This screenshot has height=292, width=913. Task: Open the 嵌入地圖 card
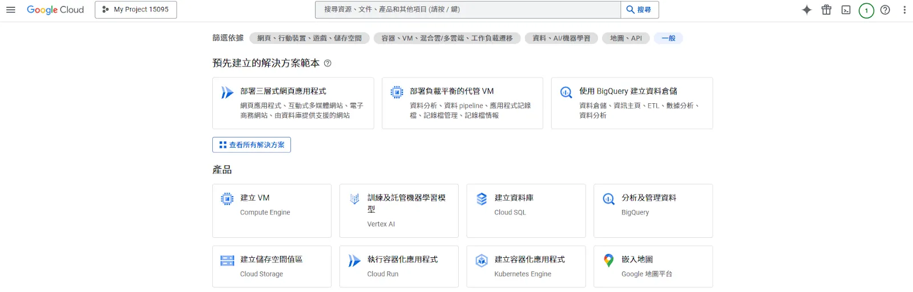coord(653,266)
